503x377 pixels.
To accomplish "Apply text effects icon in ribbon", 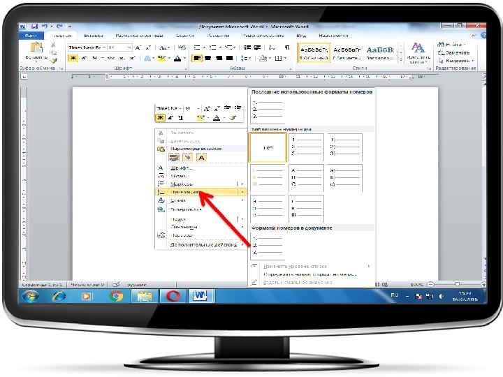I will click(x=147, y=58).
